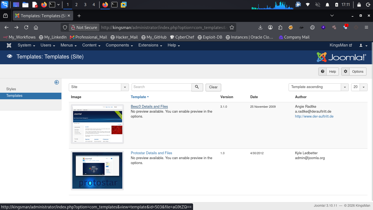Image resolution: width=373 pixels, height=210 pixels.
Task: Bookmark this page with the star icon
Action: click(x=232, y=27)
